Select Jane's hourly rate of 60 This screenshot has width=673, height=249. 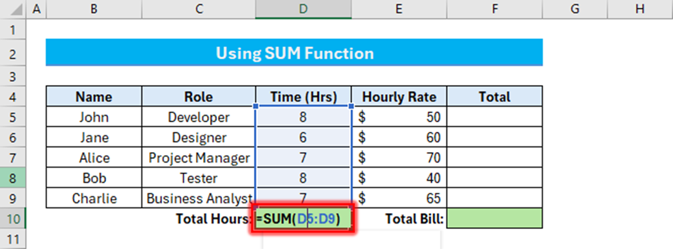399,137
